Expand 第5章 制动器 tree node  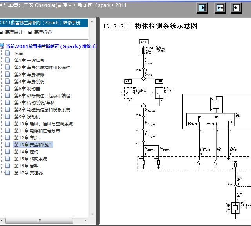(x=27, y=89)
